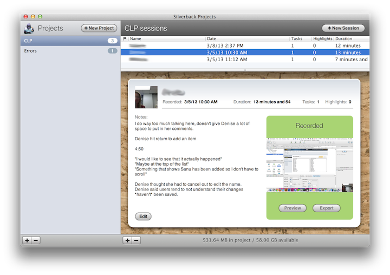The width and height of the screenshot is (390, 275).
Task: Click the green zoom window button
Action: [40, 17]
